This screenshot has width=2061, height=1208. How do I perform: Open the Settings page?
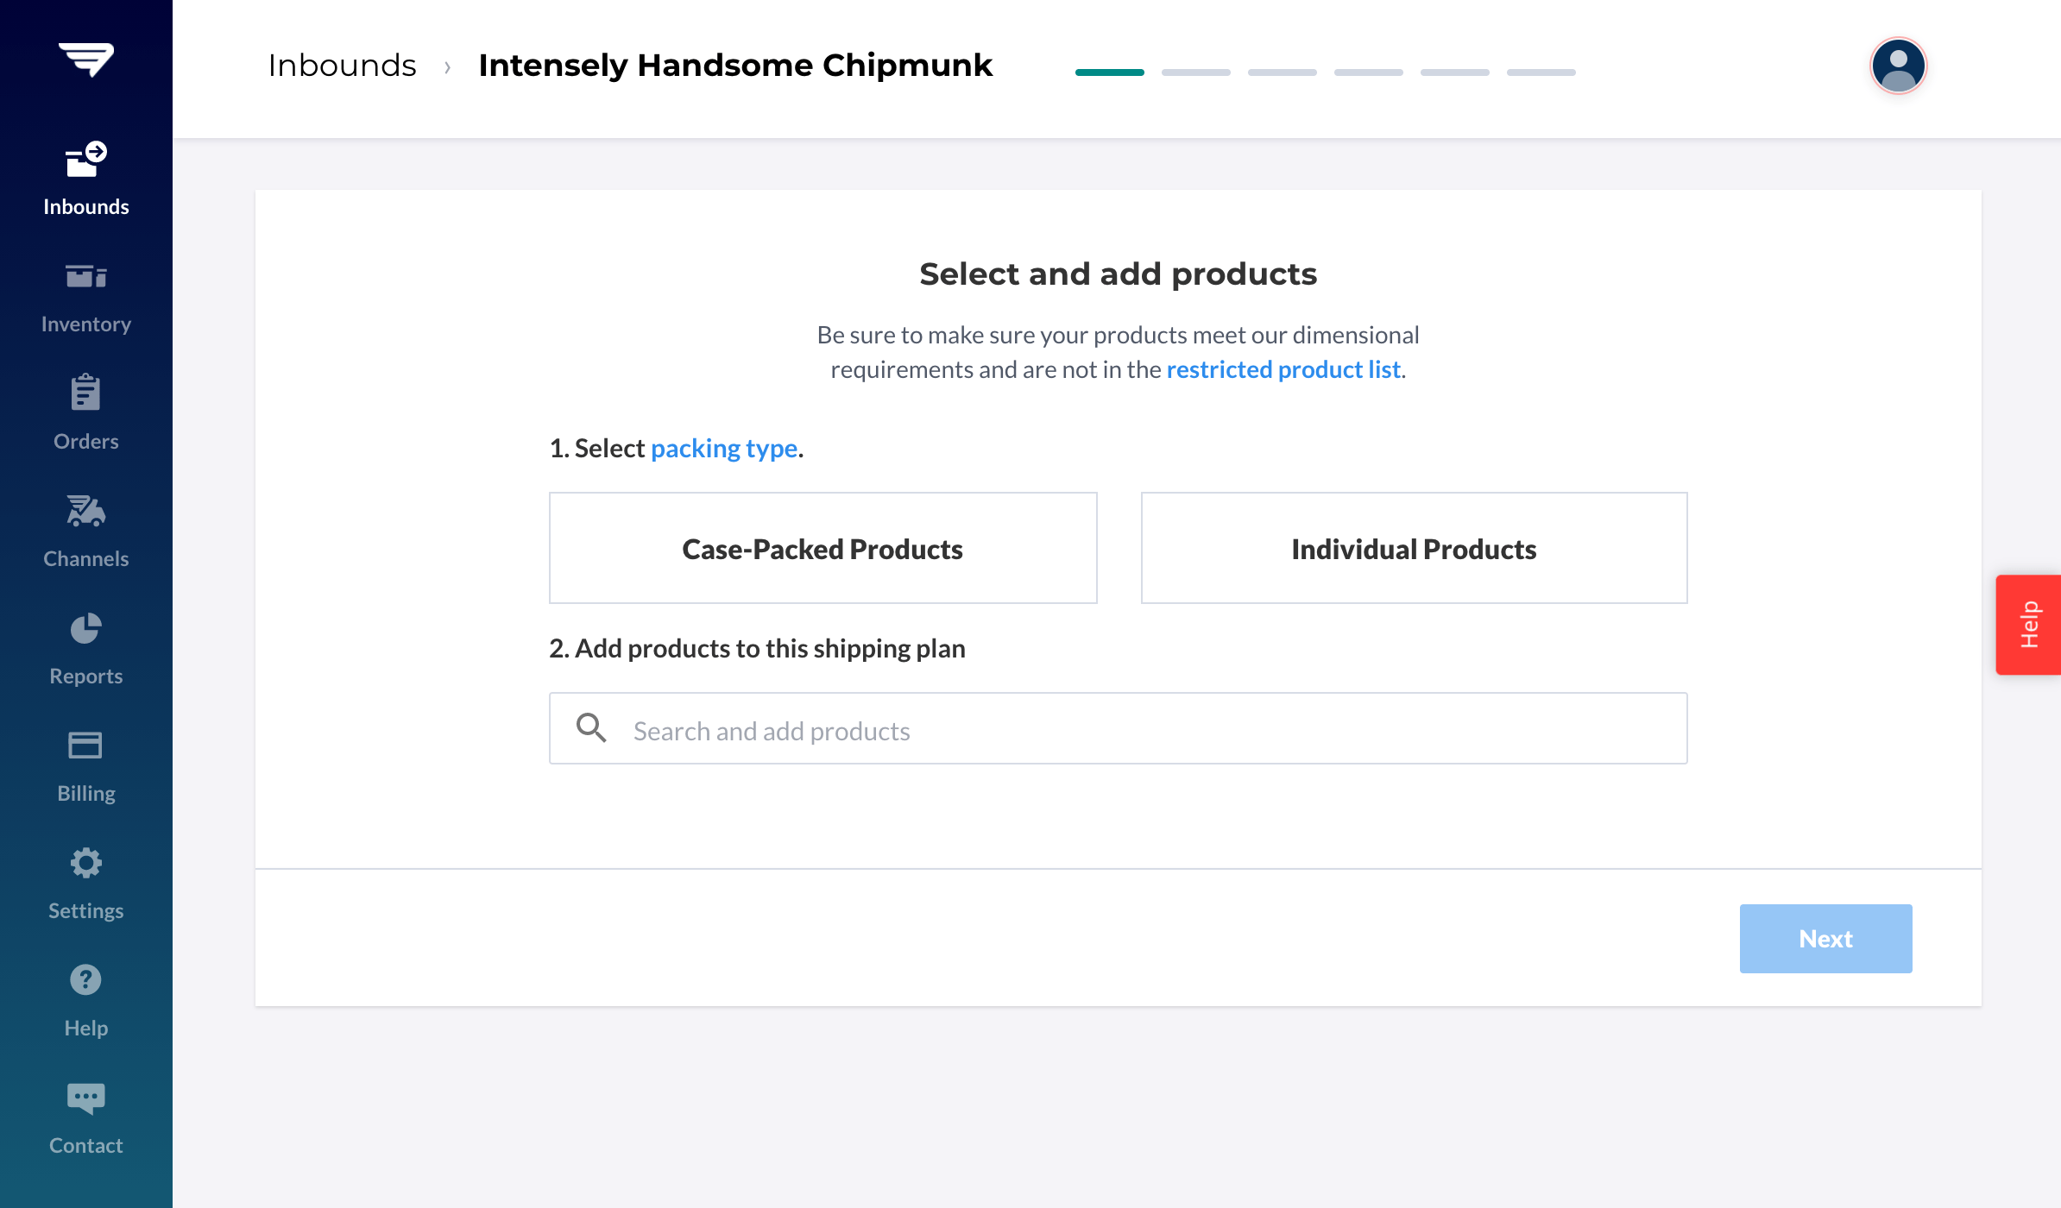tap(85, 881)
